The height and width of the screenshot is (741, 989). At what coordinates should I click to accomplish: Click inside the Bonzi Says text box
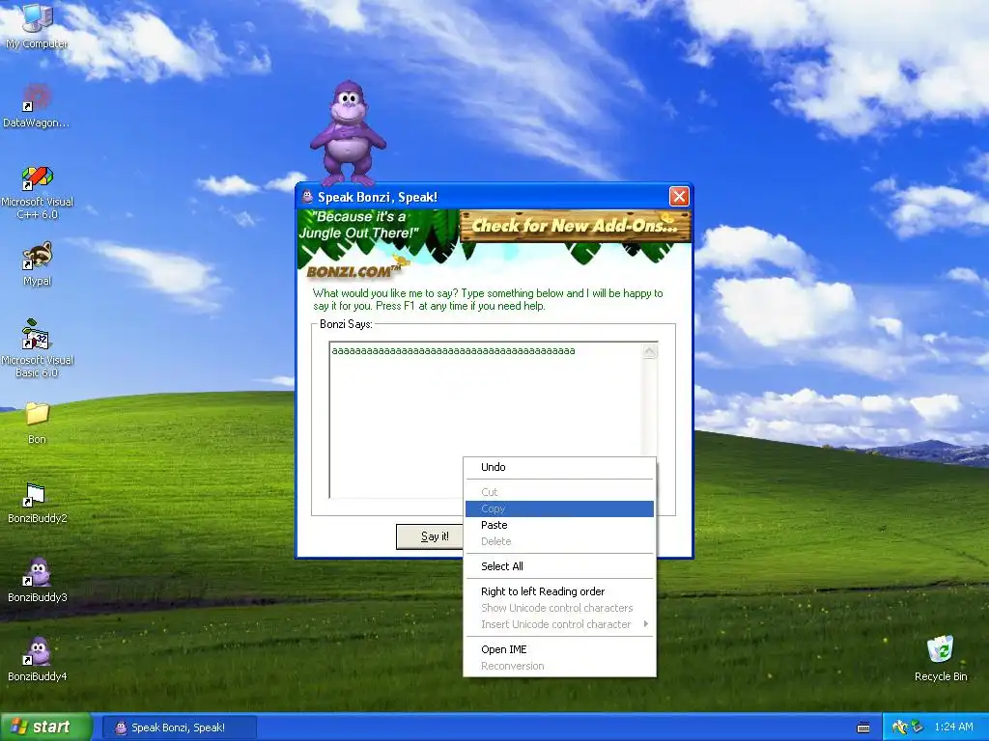click(x=486, y=420)
